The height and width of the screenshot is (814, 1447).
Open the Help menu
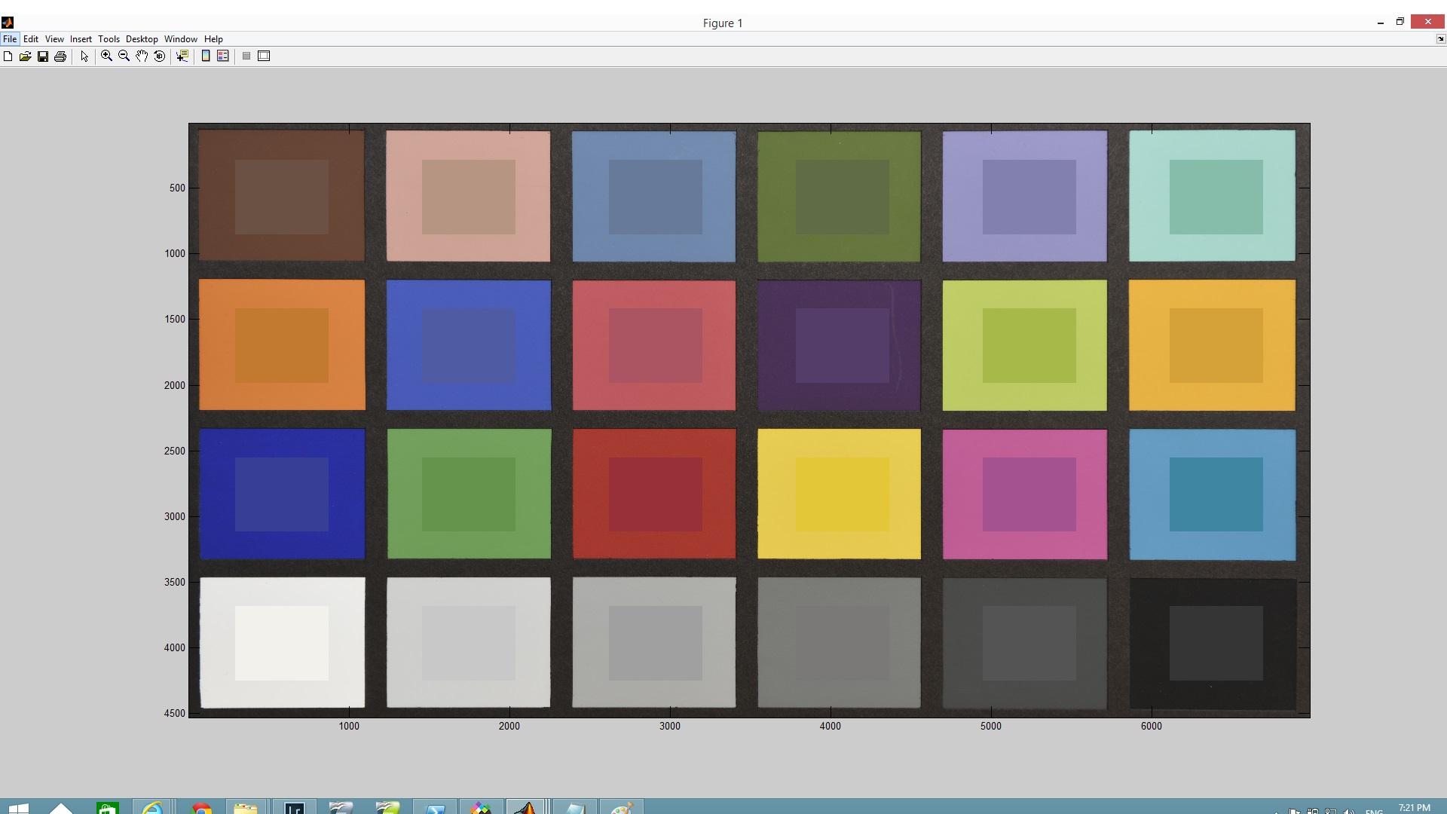coord(213,39)
